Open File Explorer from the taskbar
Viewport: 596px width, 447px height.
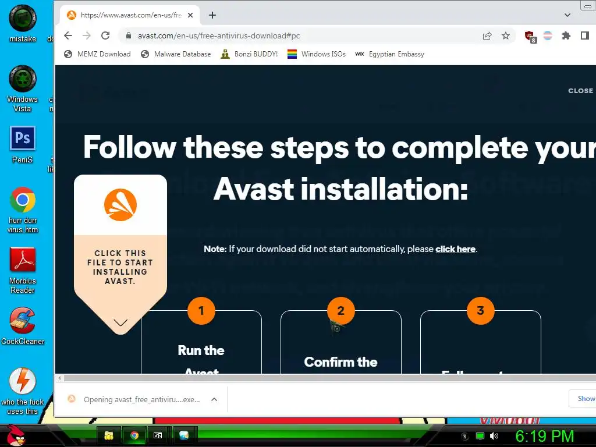coord(109,435)
